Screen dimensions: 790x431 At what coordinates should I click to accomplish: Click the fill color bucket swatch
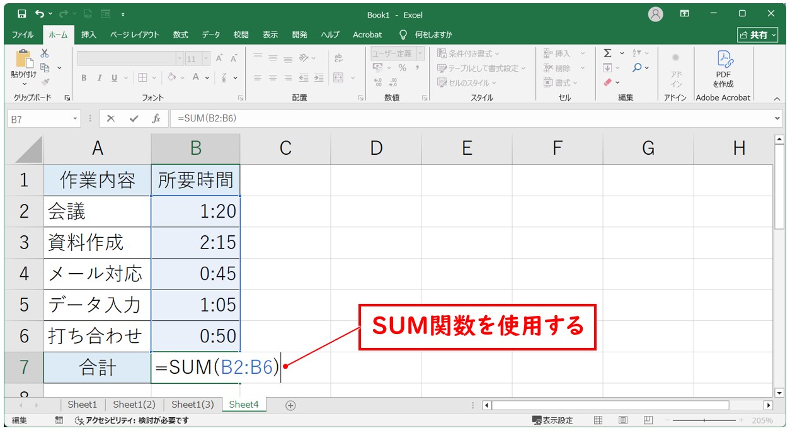tap(171, 77)
